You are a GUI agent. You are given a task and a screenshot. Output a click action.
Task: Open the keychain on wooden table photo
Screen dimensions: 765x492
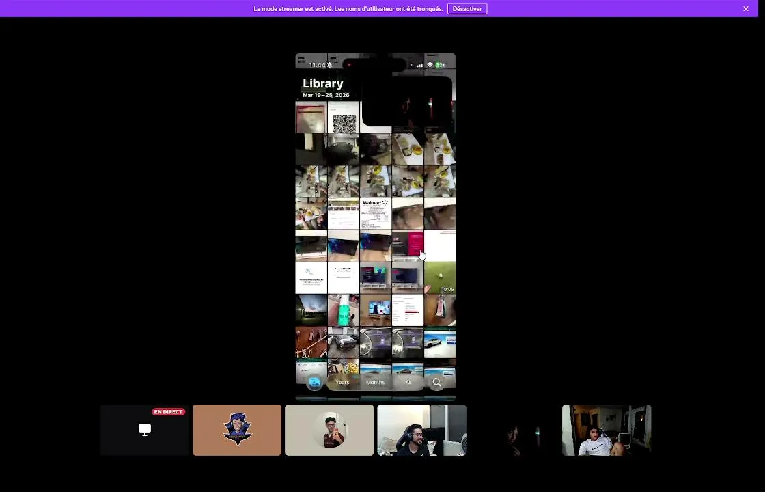(440, 310)
